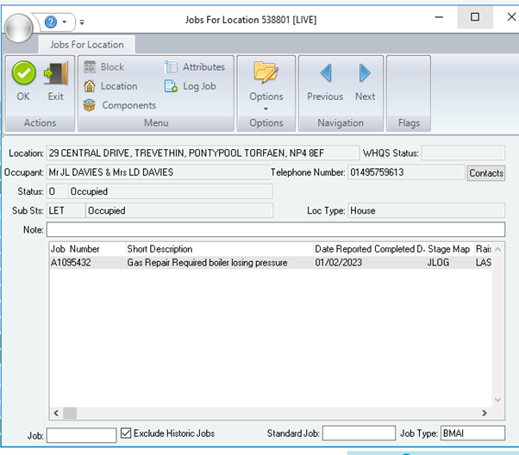Close the Jobs For Location window
The image size is (519, 455).
point(511,17)
